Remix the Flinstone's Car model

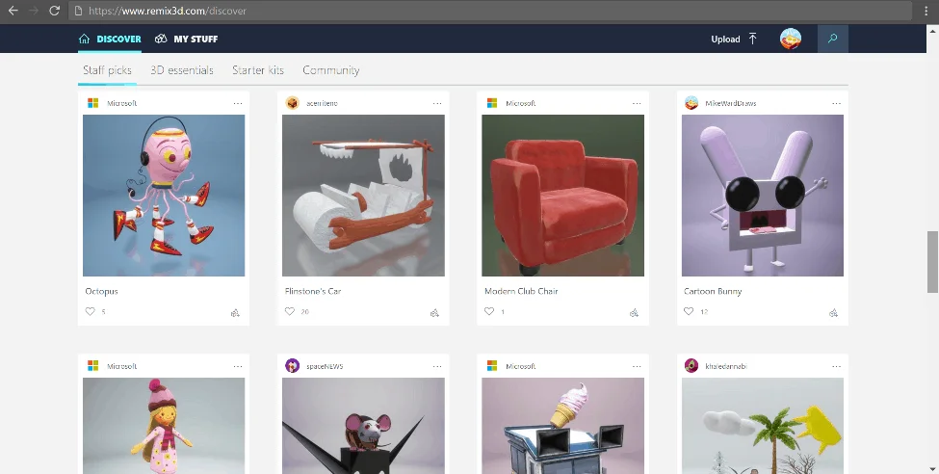click(x=434, y=313)
